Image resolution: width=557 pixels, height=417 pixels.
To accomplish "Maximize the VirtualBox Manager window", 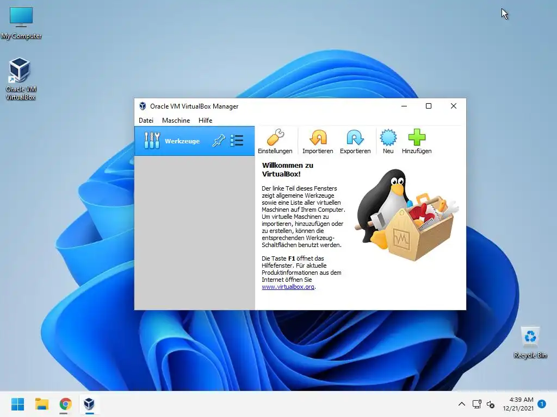I will coord(429,106).
